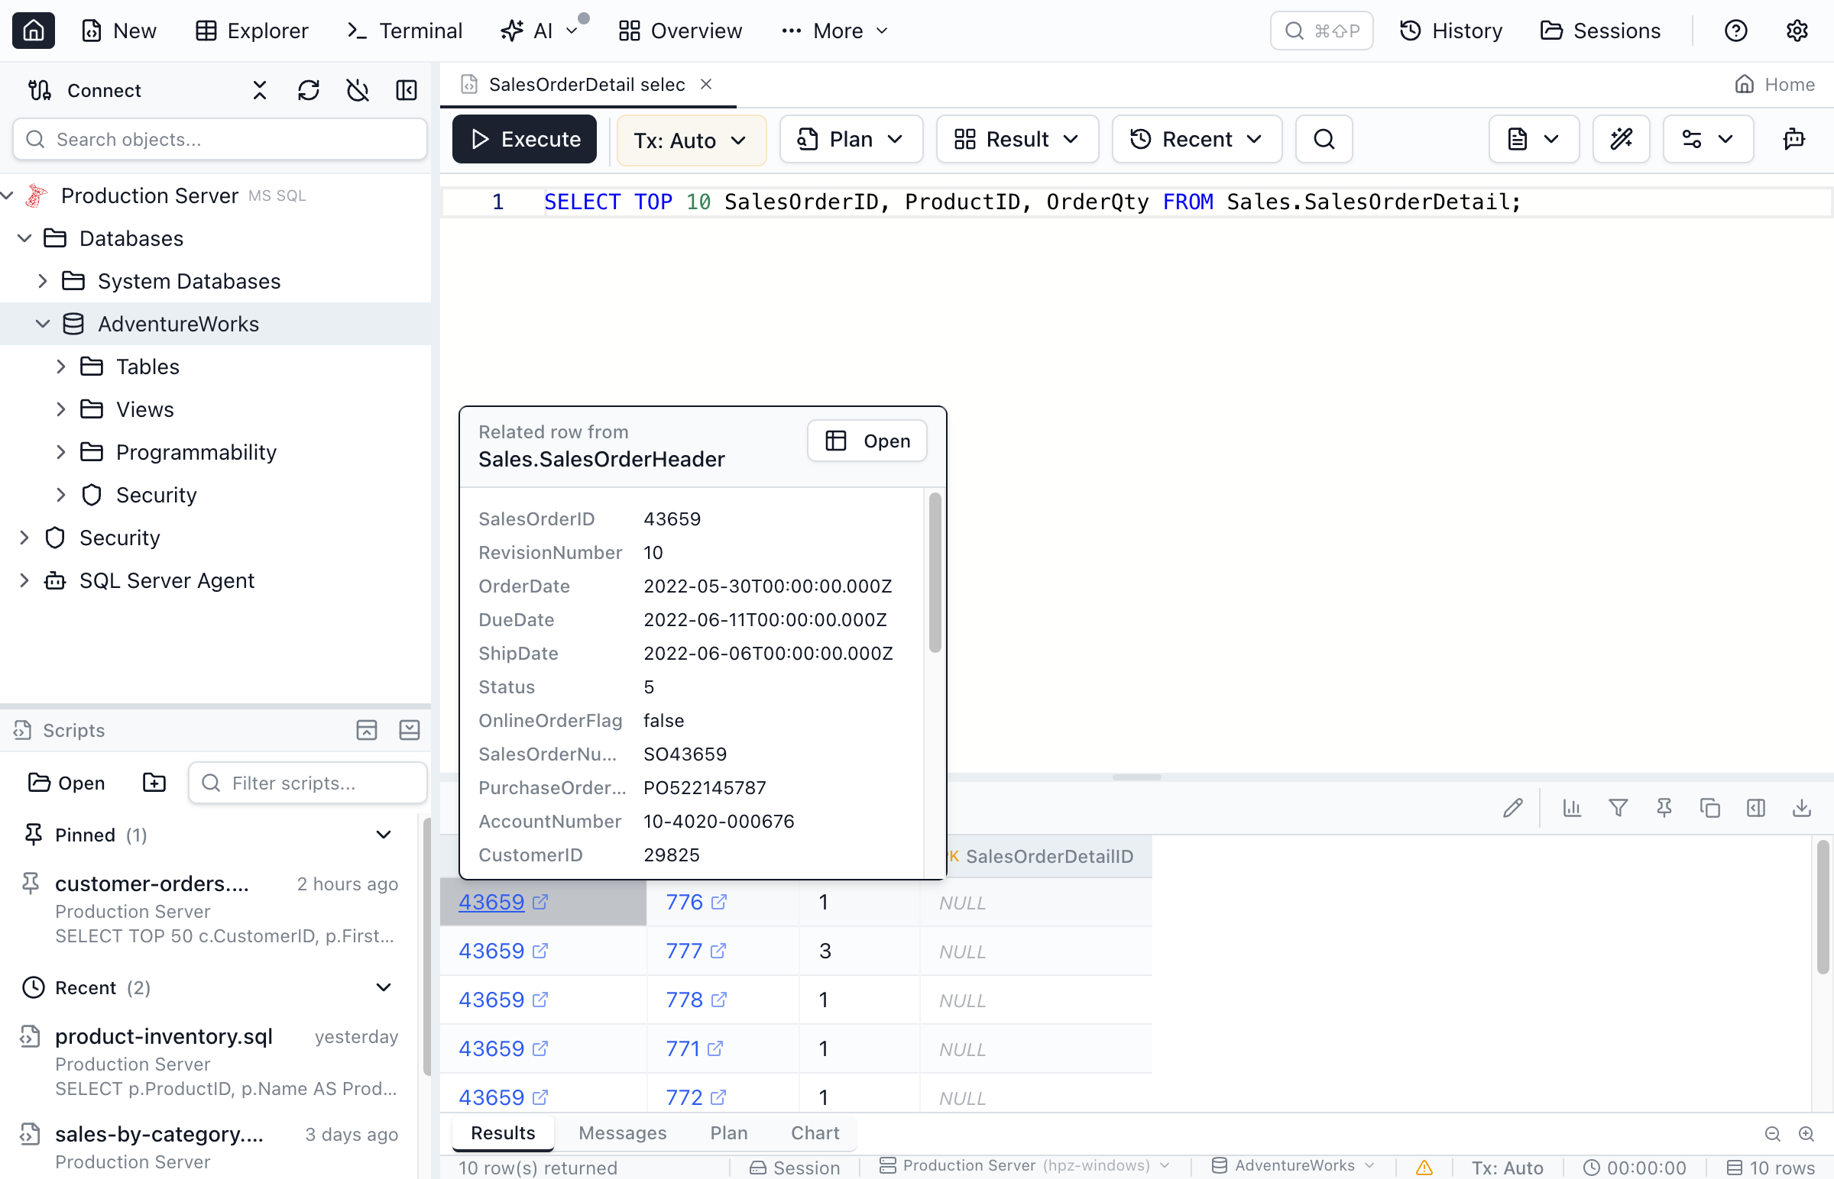Open settings gear icon
Screen dimensions: 1834x1179
click(1797, 31)
